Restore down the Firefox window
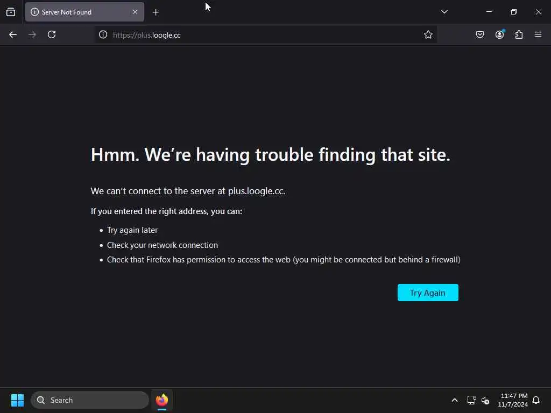 (513, 12)
